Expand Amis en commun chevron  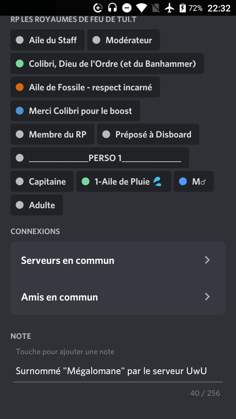[x=207, y=297]
